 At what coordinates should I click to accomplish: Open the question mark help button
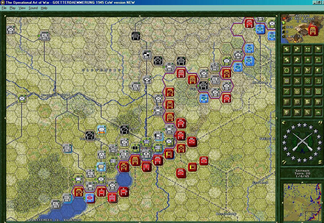tap(318, 81)
